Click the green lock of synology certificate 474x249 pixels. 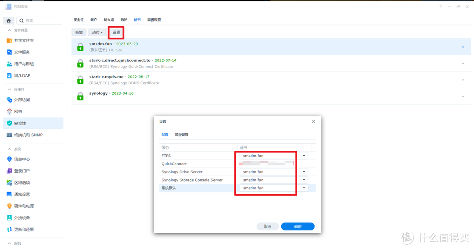click(x=80, y=96)
